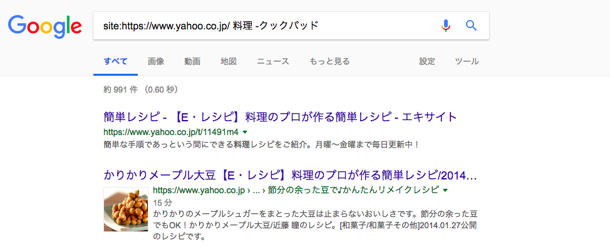This screenshot has height=252, width=610.
Task: Click the maple soybean recipe thumbnail
Action: click(126, 209)
